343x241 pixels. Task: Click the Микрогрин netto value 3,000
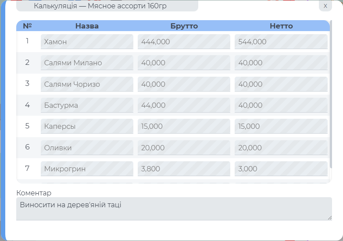[281, 169]
